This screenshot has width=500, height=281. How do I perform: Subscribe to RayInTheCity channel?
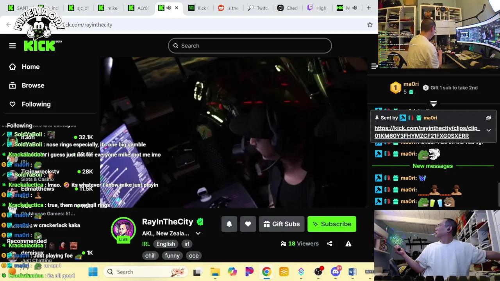[332, 224]
